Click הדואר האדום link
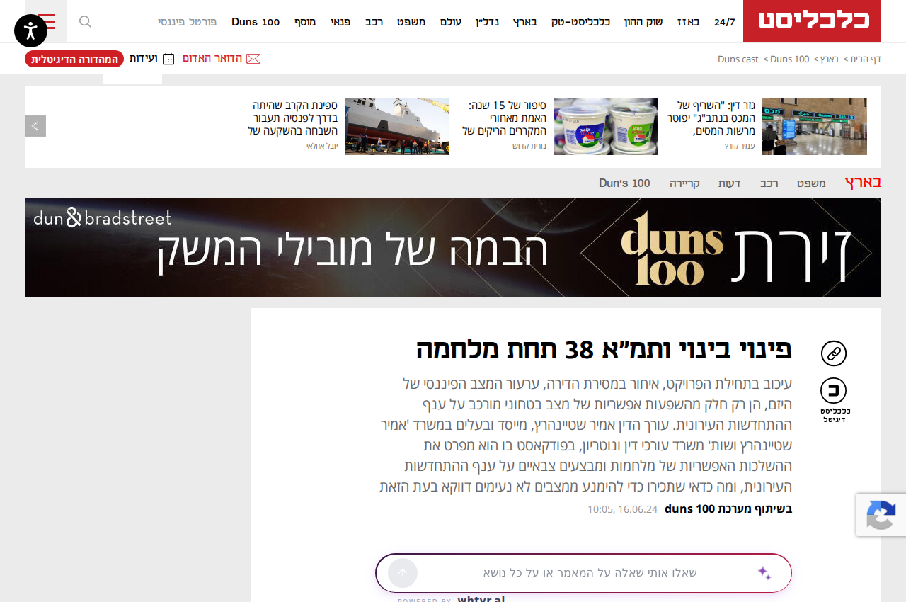 click(212, 58)
